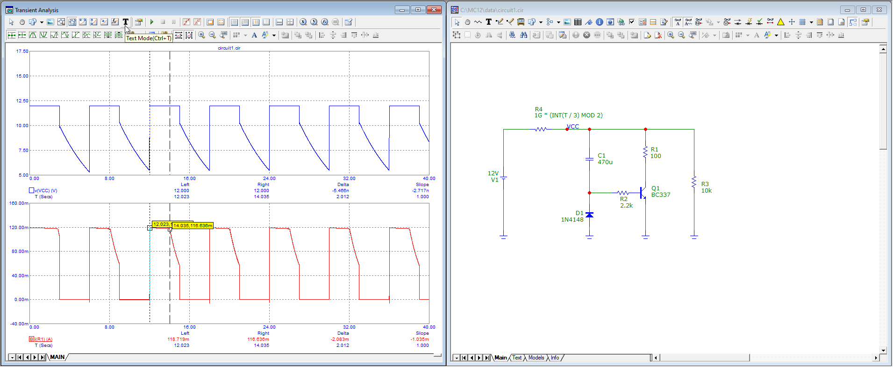Viewport: 893px width, 367px height.
Task: Open the text color dropdown arrow in schematic toolbar
Action: point(777,35)
